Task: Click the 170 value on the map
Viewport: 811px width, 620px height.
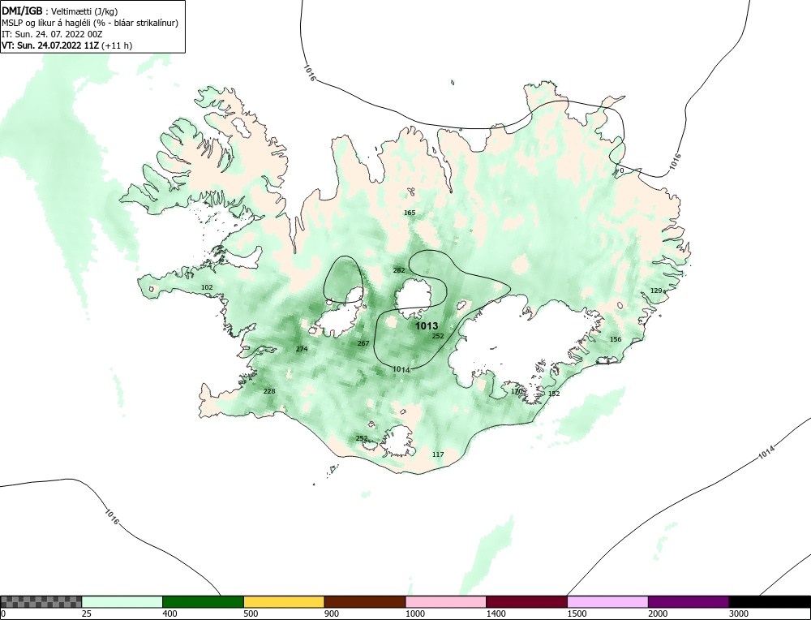Action: pos(517,391)
